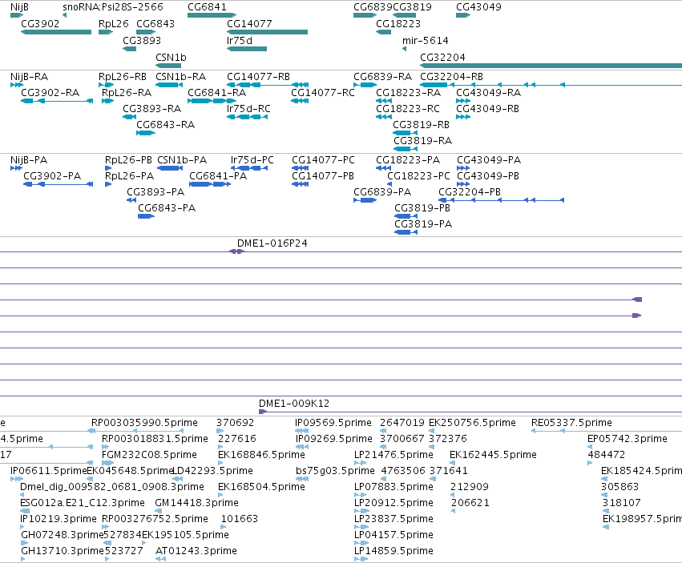
Task: Click the mir-5614 gene marker
Action: pos(405,49)
